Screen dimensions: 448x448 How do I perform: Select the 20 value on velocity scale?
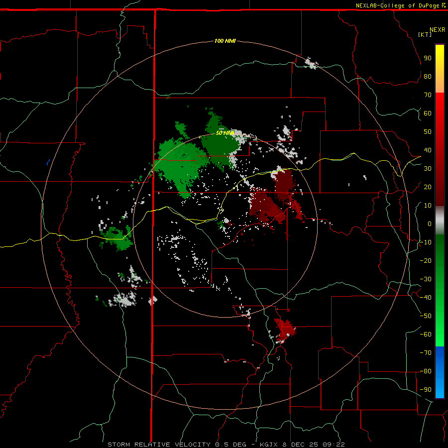click(x=428, y=187)
